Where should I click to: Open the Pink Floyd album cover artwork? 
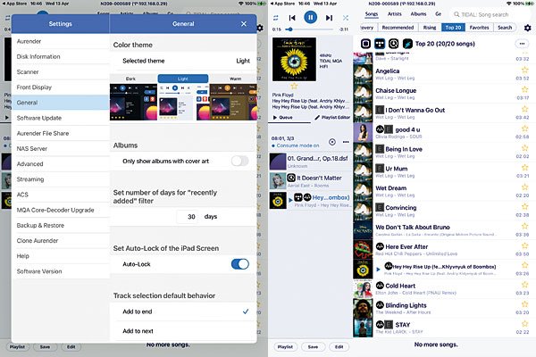click(x=294, y=60)
